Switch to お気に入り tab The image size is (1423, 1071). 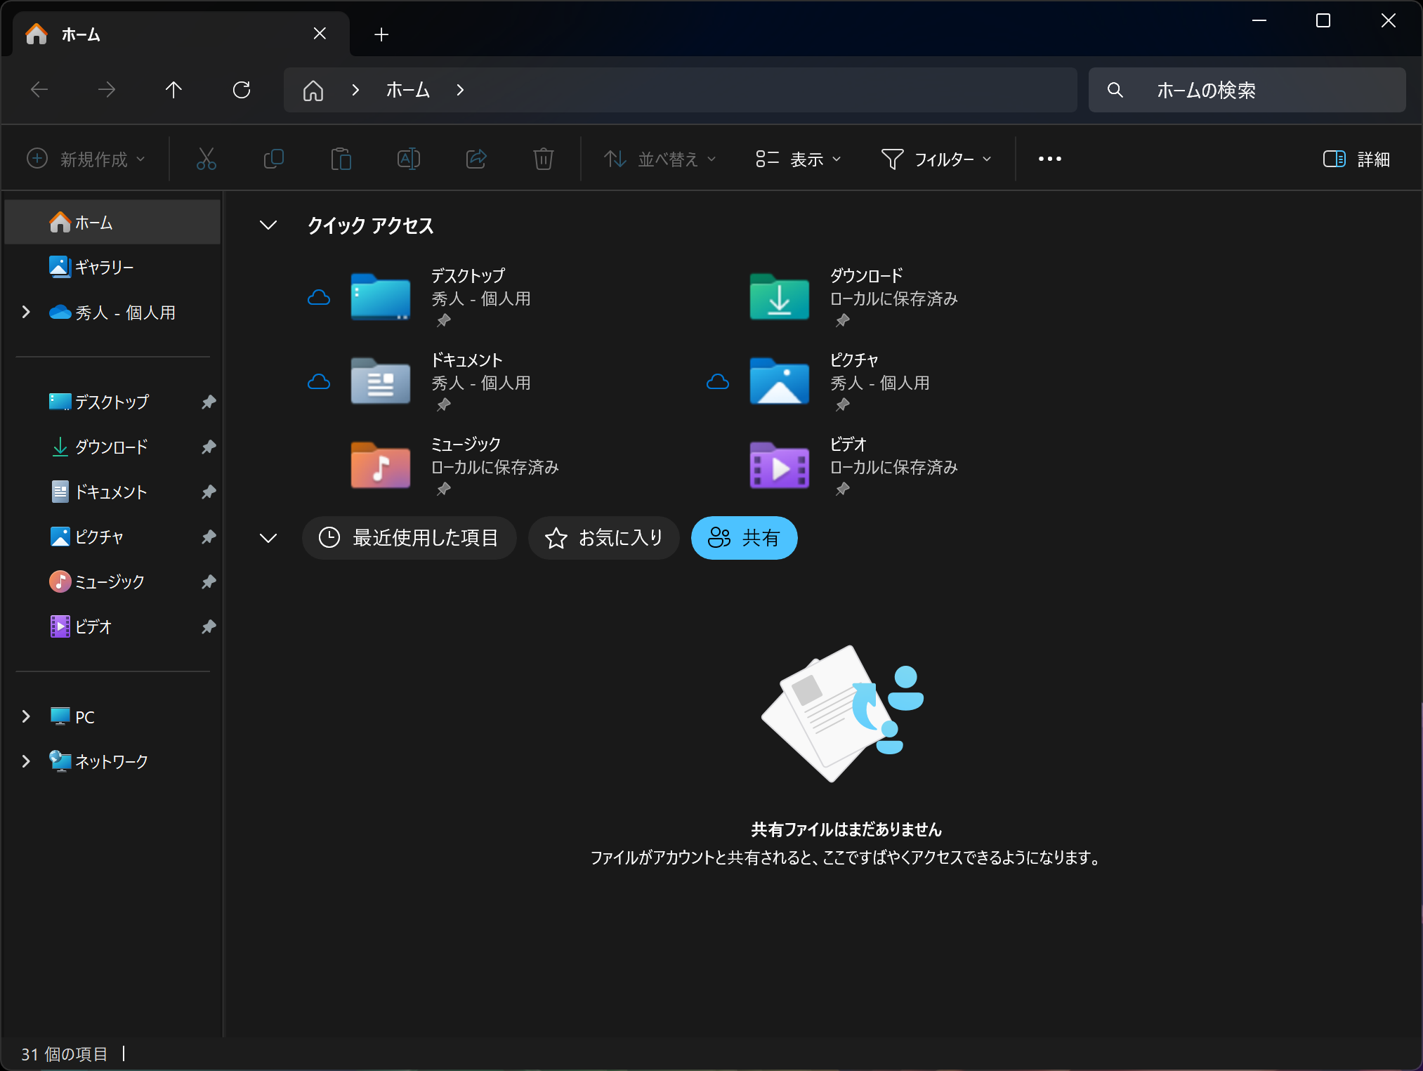pos(604,538)
